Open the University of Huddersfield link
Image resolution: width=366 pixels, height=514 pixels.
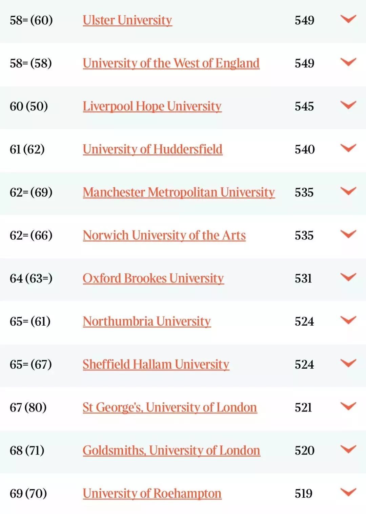[152, 149]
